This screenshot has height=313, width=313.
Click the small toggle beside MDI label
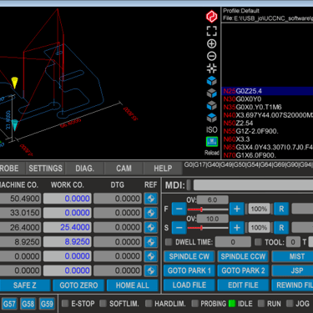tap(189, 184)
